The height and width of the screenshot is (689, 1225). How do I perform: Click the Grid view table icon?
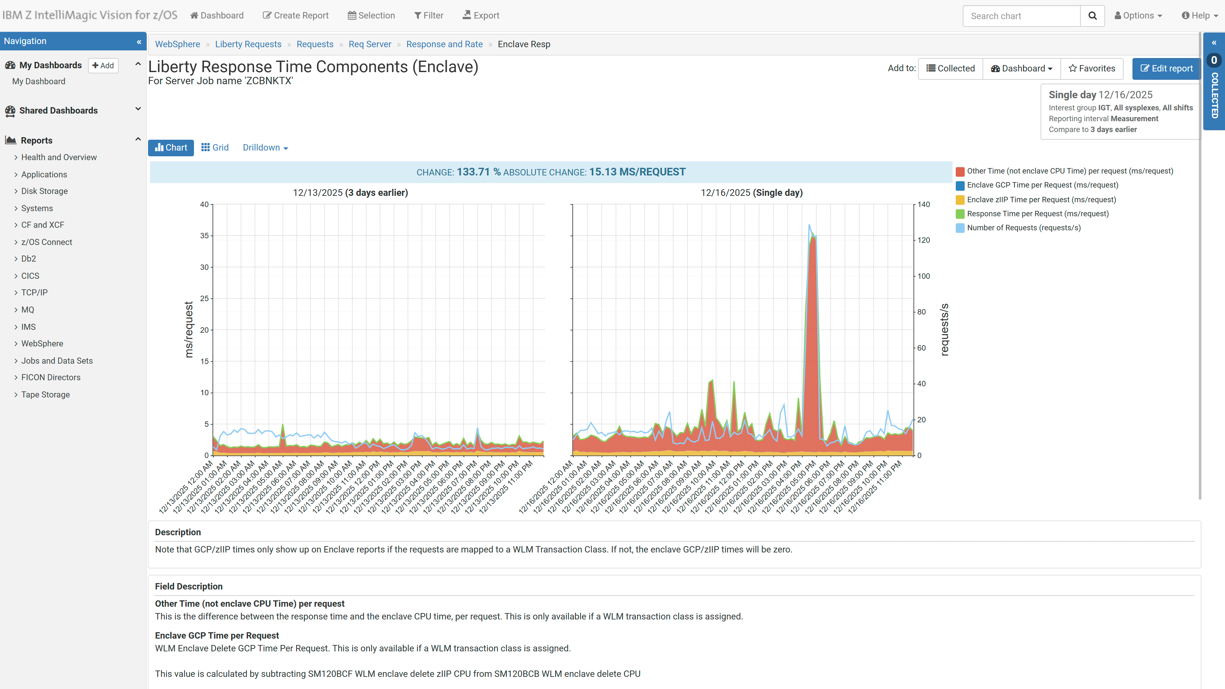coord(205,147)
